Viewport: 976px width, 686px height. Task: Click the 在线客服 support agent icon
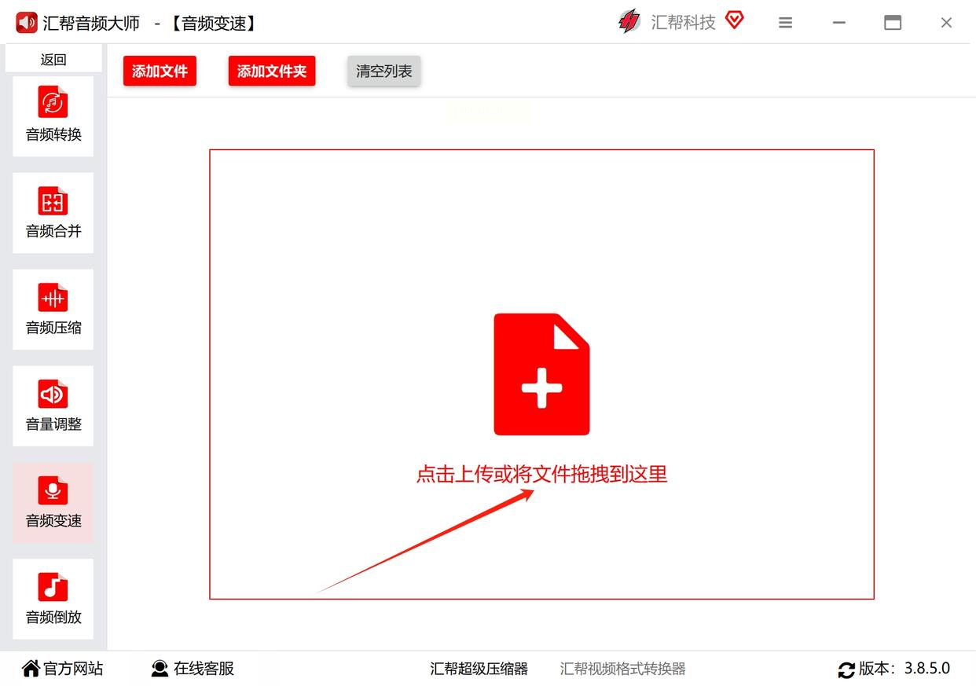click(x=160, y=669)
